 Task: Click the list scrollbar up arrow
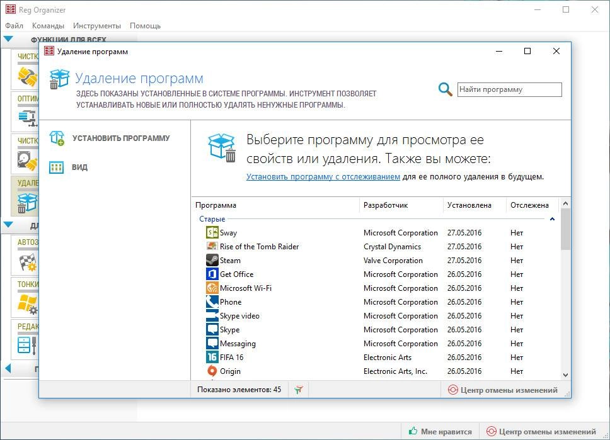[566, 204]
